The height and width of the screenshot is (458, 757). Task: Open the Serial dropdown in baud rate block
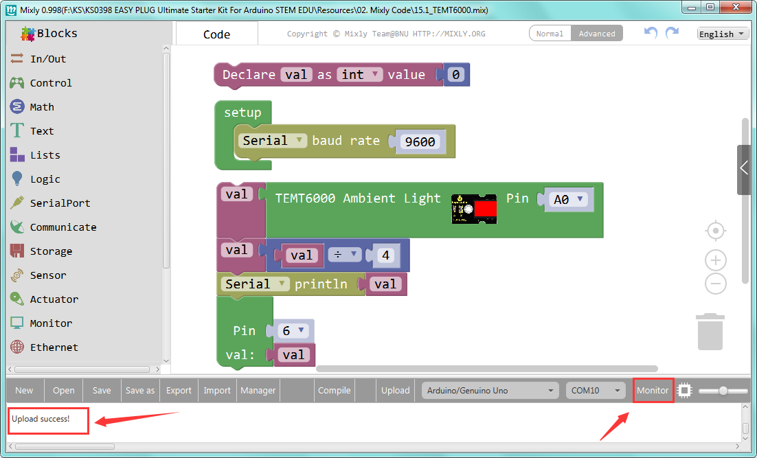pyautogui.click(x=273, y=141)
